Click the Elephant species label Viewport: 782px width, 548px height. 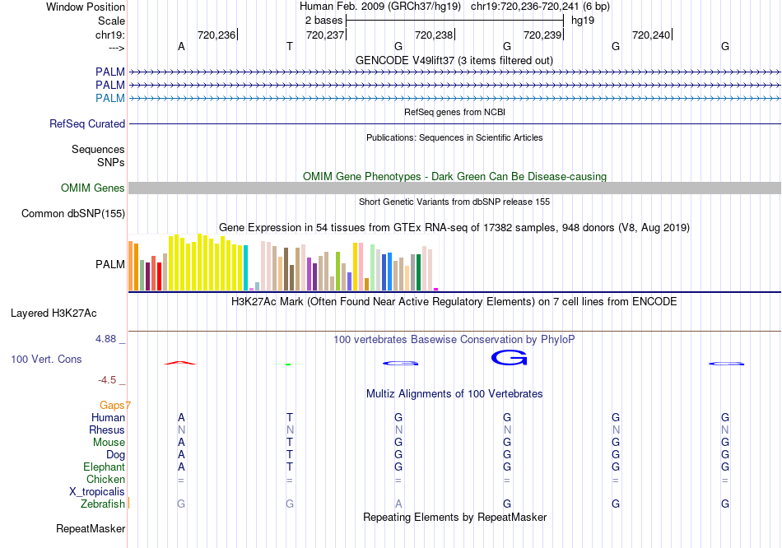(105, 467)
